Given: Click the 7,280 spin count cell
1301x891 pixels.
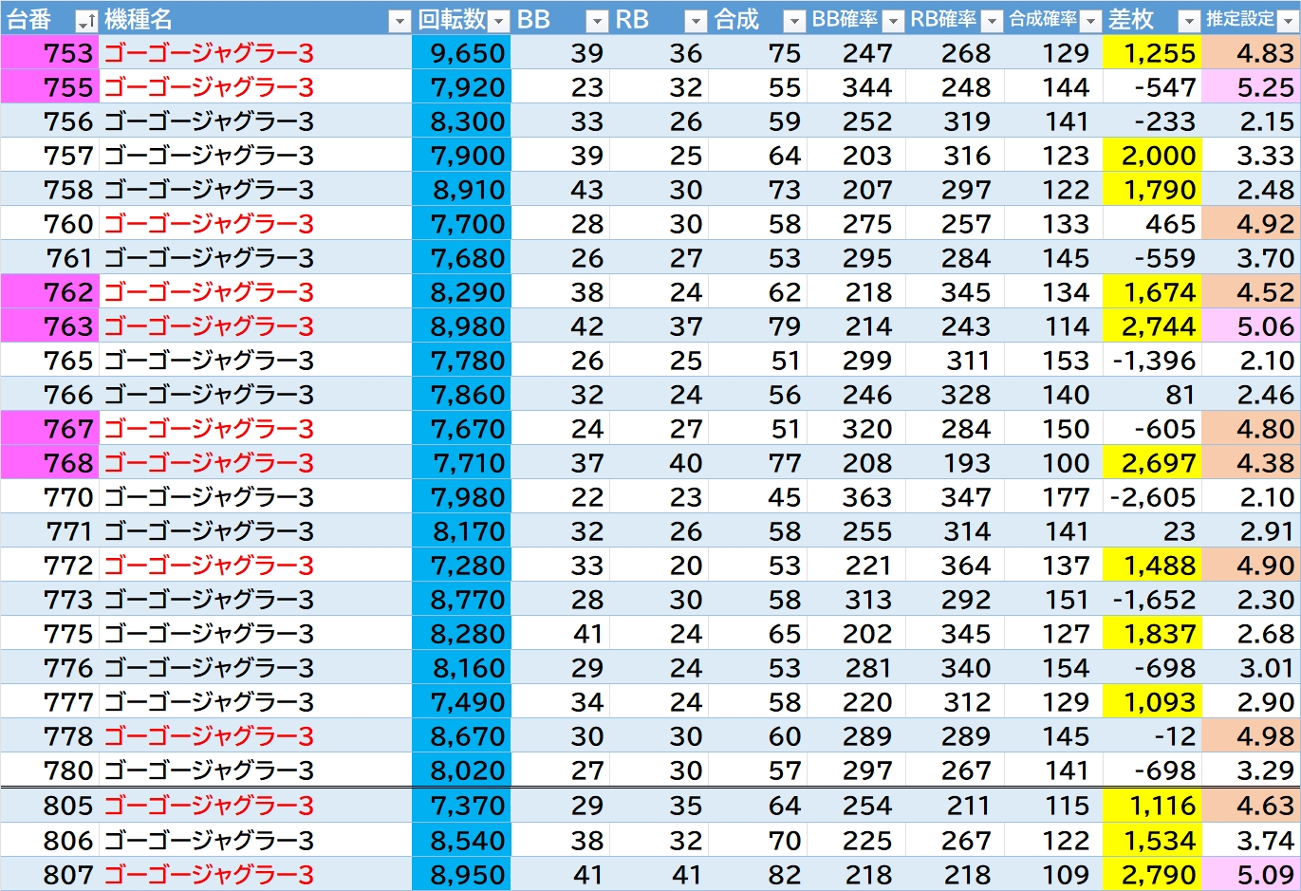Looking at the screenshot, I should coord(461,566).
